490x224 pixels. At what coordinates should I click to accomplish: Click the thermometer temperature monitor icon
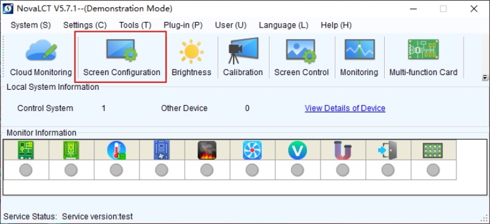click(117, 150)
